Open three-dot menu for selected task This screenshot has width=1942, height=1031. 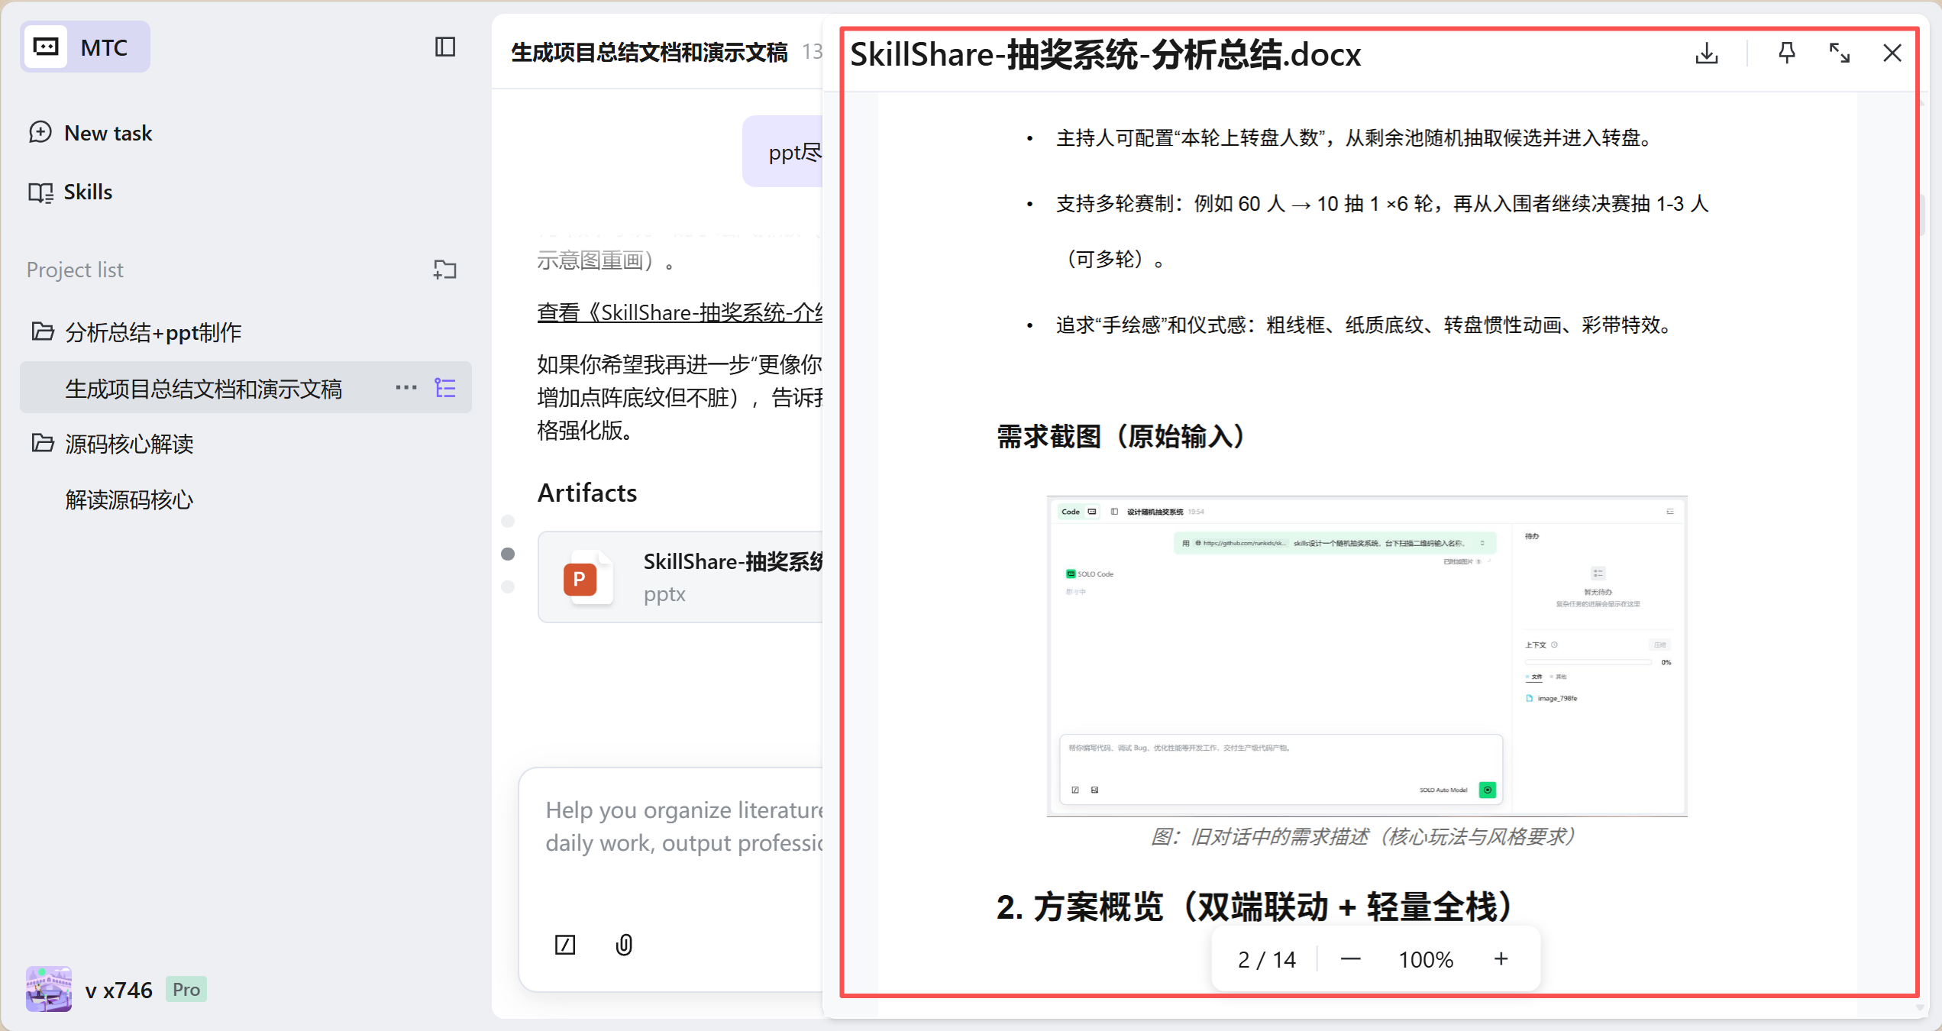pyautogui.click(x=406, y=388)
